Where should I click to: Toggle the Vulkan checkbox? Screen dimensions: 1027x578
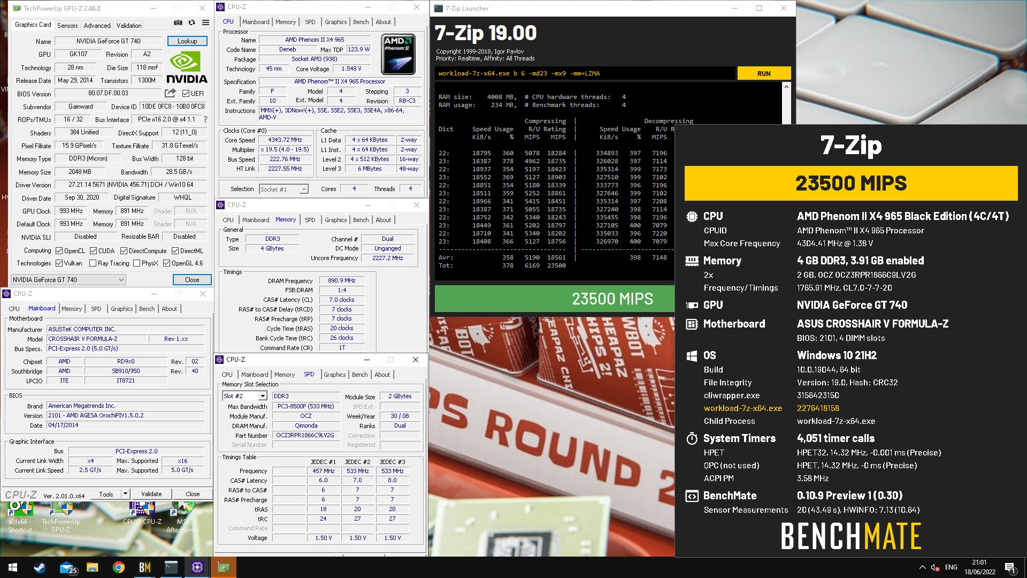[x=59, y=263]
